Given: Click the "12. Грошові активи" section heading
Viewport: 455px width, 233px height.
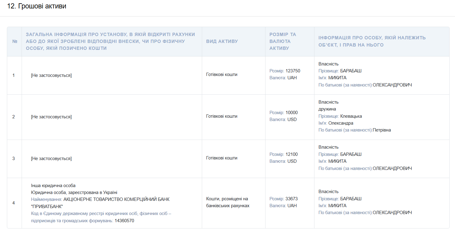Looking at the screenshot, I should [37, 6].
